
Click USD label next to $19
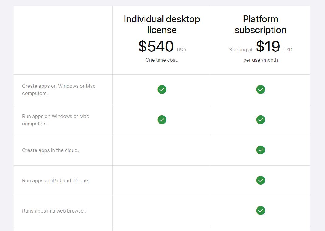[x=288, y=50]
